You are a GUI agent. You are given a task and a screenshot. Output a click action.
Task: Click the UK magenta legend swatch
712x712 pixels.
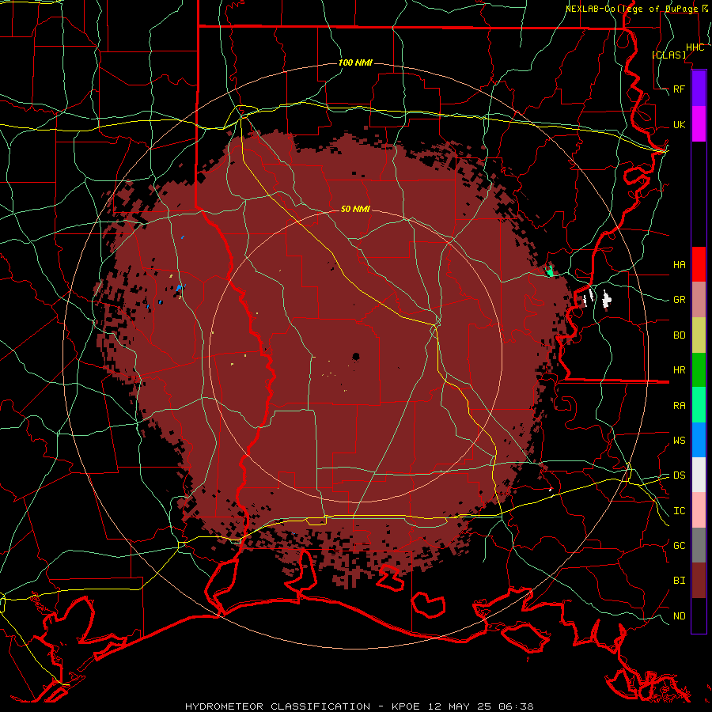pos(699,124)
